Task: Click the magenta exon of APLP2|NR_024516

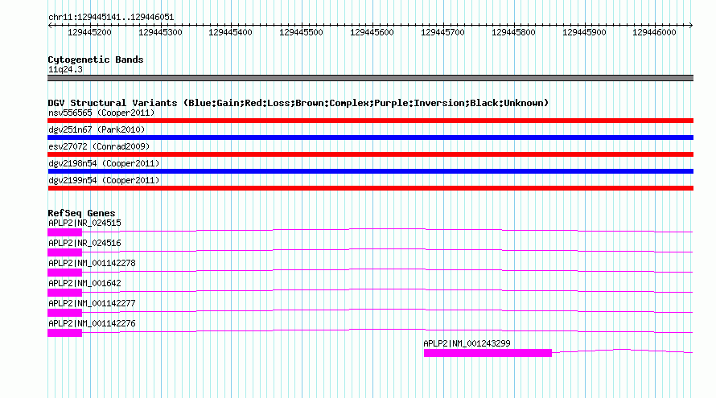Action: (65, 252)
